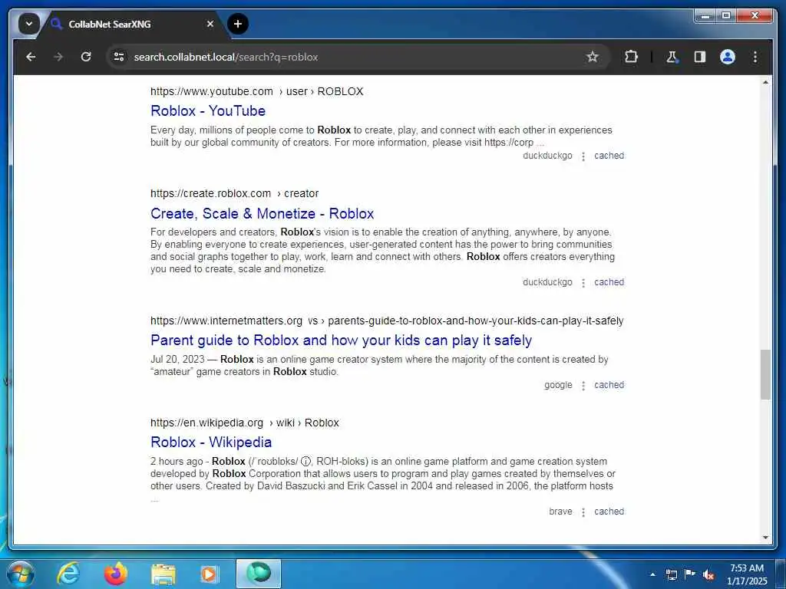This screenshot has width=786, height=589.
Task: Open Parent guide to Roblox result link
Action: point(341,340)
